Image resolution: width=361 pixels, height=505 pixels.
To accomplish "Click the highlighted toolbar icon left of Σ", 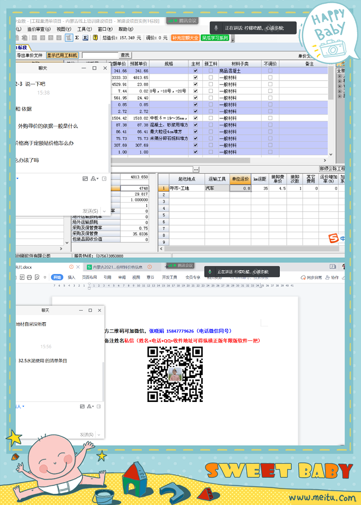I will pyautogui.click(x=69, y=38).
